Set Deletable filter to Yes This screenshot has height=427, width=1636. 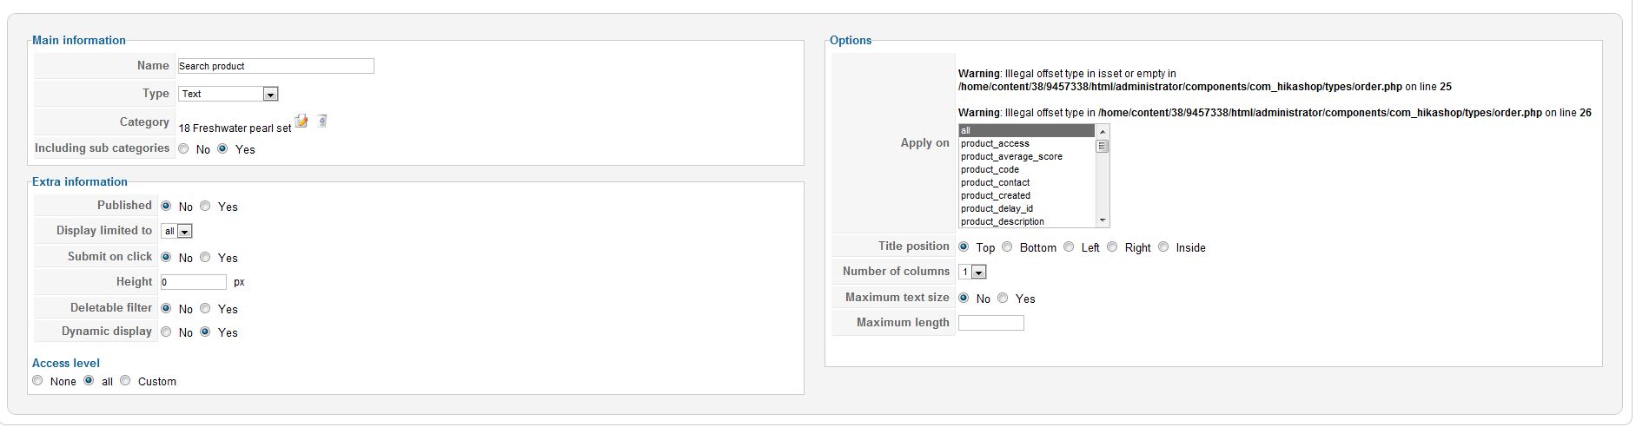point(205,309)
